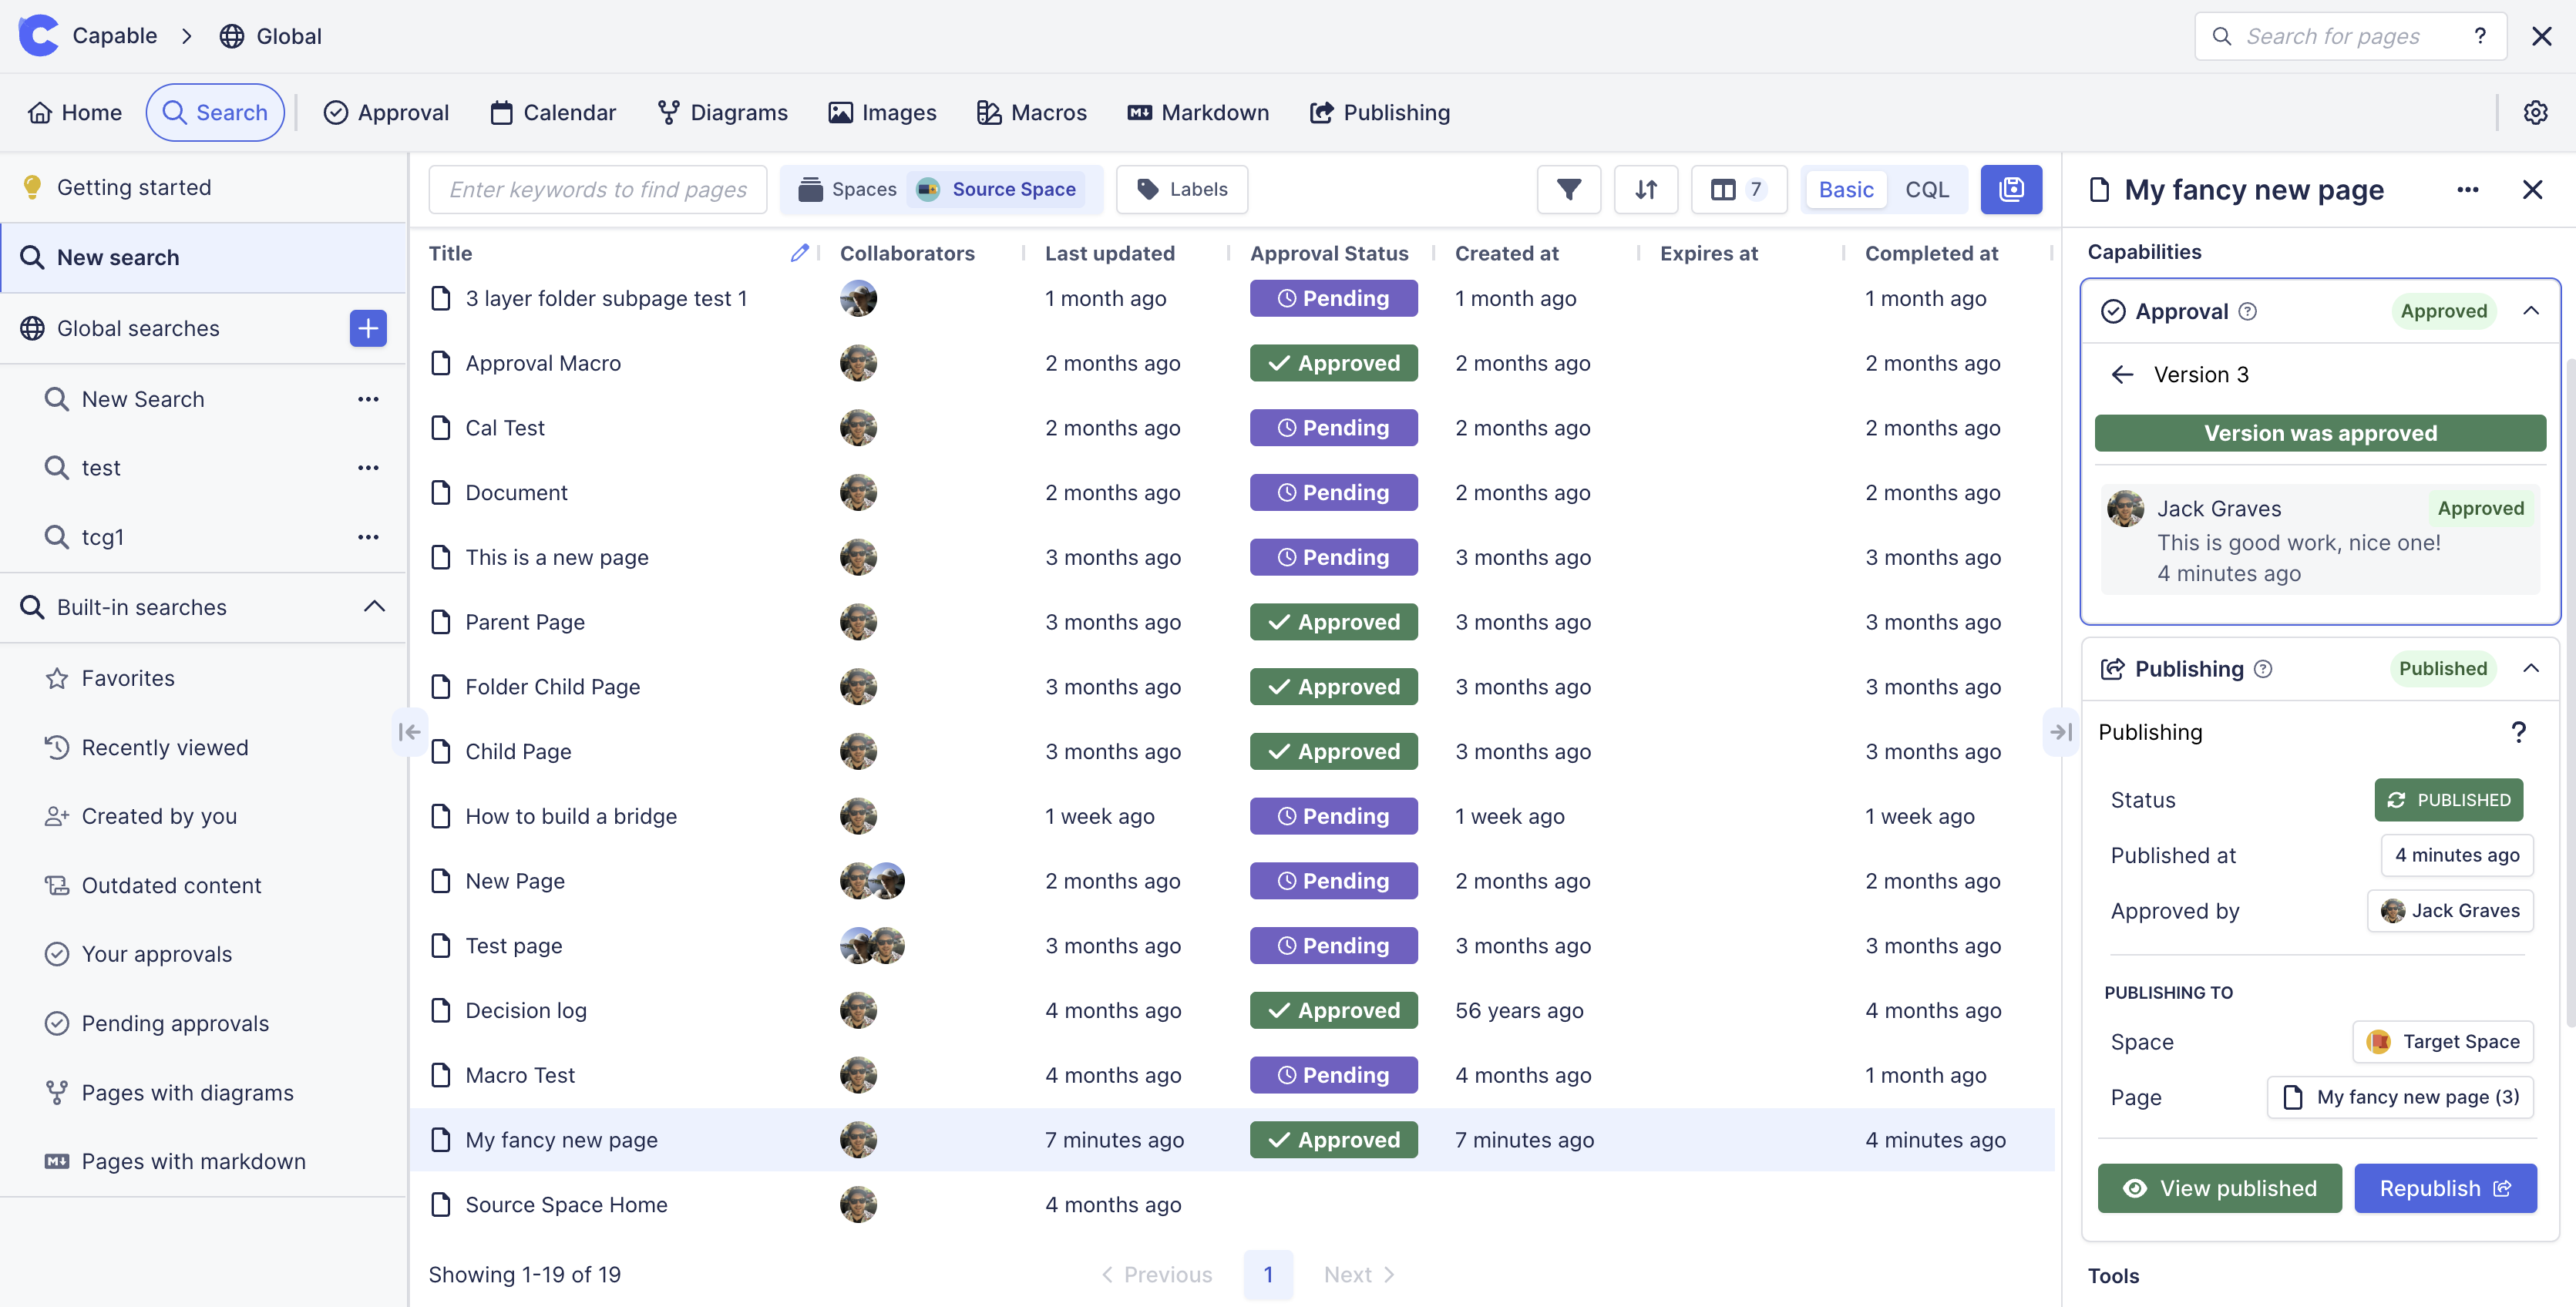Click the View published button
Image resolution: width=2576 pixels, height=1307 pixels.
(2219, 1188)
